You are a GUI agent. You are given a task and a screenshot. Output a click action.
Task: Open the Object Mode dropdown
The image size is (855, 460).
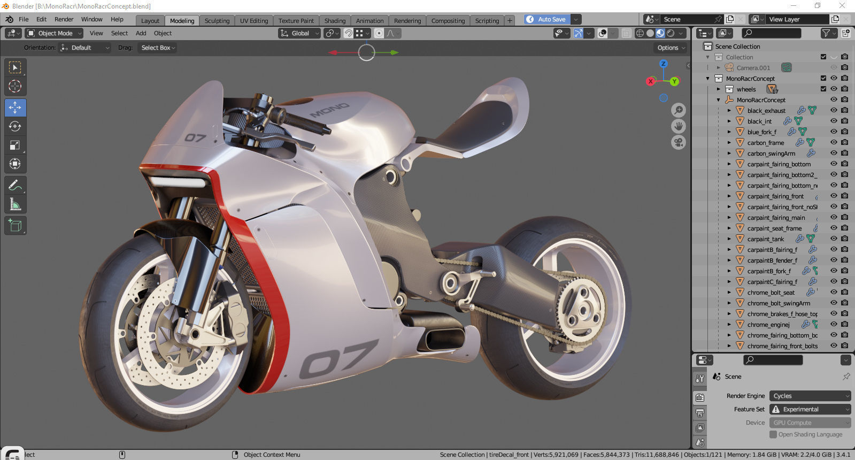coord(55,33)
